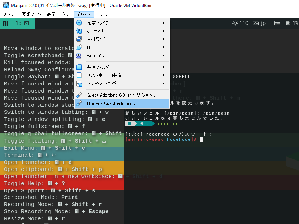Select the オーディオ menu entry
Image resolution: width=299 pixels, height=224 pixels.
pos(122,31)
